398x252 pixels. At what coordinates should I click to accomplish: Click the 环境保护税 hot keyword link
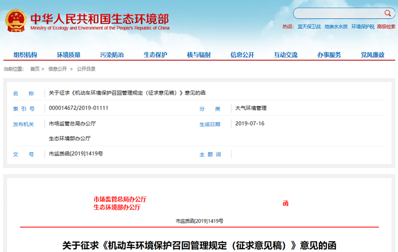[363, 27]
